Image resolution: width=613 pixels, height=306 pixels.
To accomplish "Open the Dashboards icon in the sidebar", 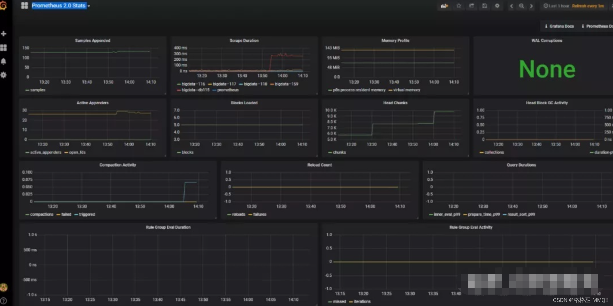I will [x=4, y=48].
